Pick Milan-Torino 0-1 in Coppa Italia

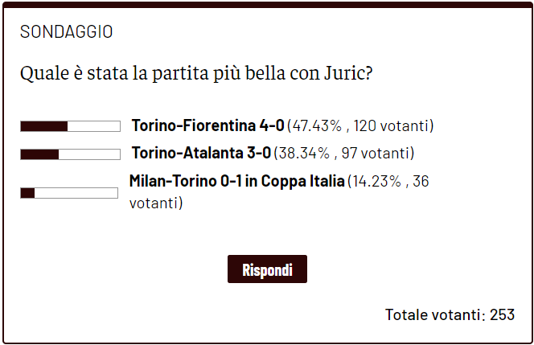click(x=237, y=182)
